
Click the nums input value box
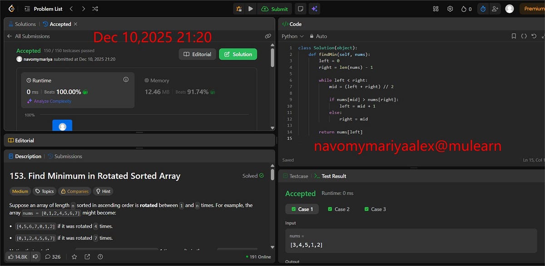point(411,241)
